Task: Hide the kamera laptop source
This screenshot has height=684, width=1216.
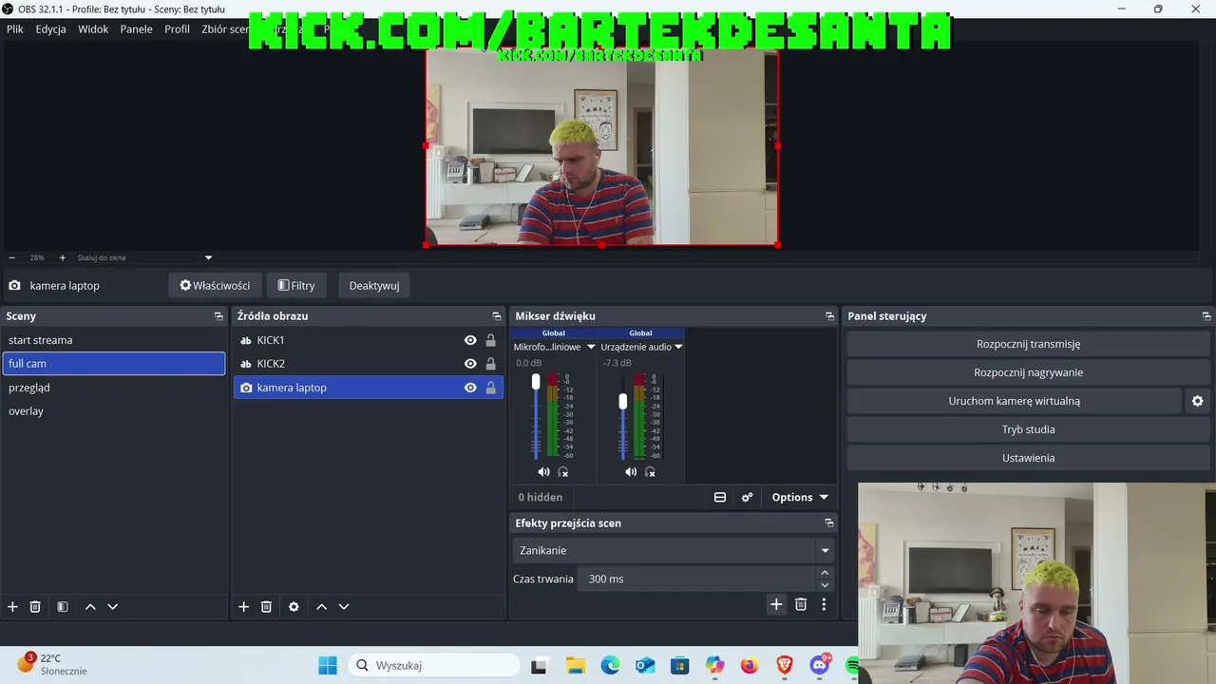Action: point(470,388)
